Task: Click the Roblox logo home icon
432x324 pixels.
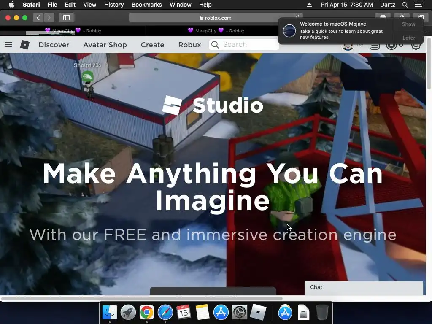Action: 25,45
